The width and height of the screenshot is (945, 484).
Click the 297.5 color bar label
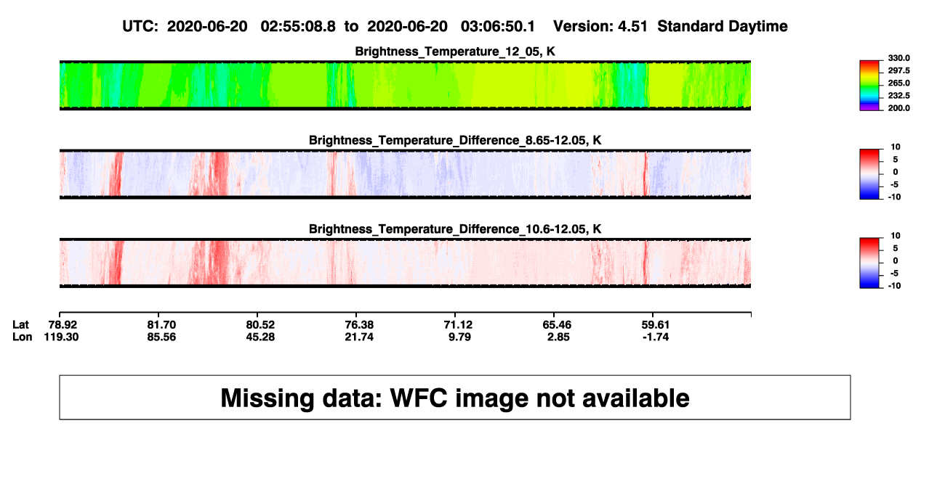point(901,70)
